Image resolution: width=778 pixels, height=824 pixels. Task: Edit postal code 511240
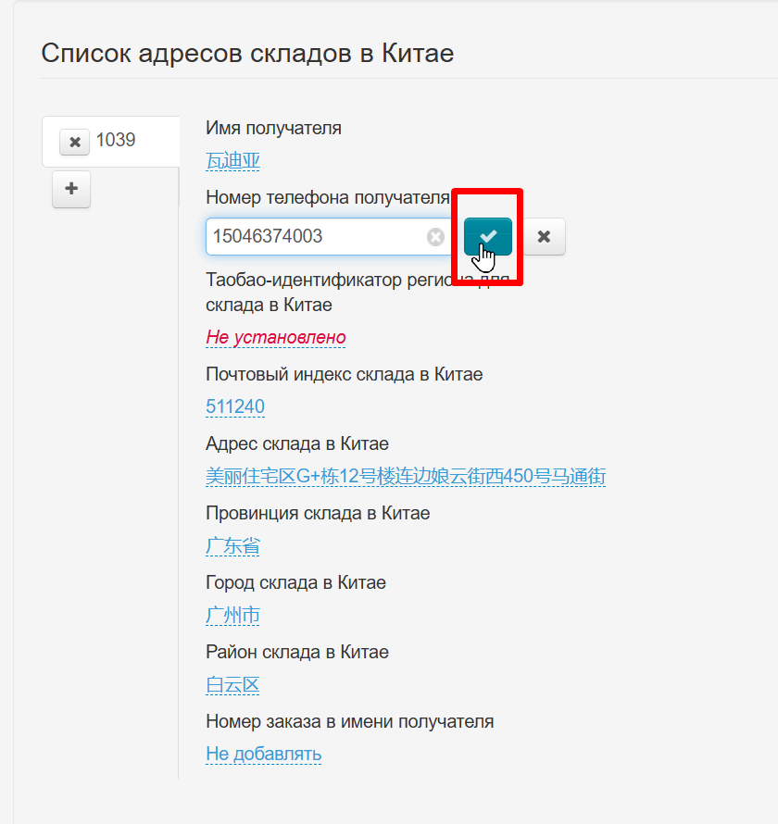pos(235,406)
